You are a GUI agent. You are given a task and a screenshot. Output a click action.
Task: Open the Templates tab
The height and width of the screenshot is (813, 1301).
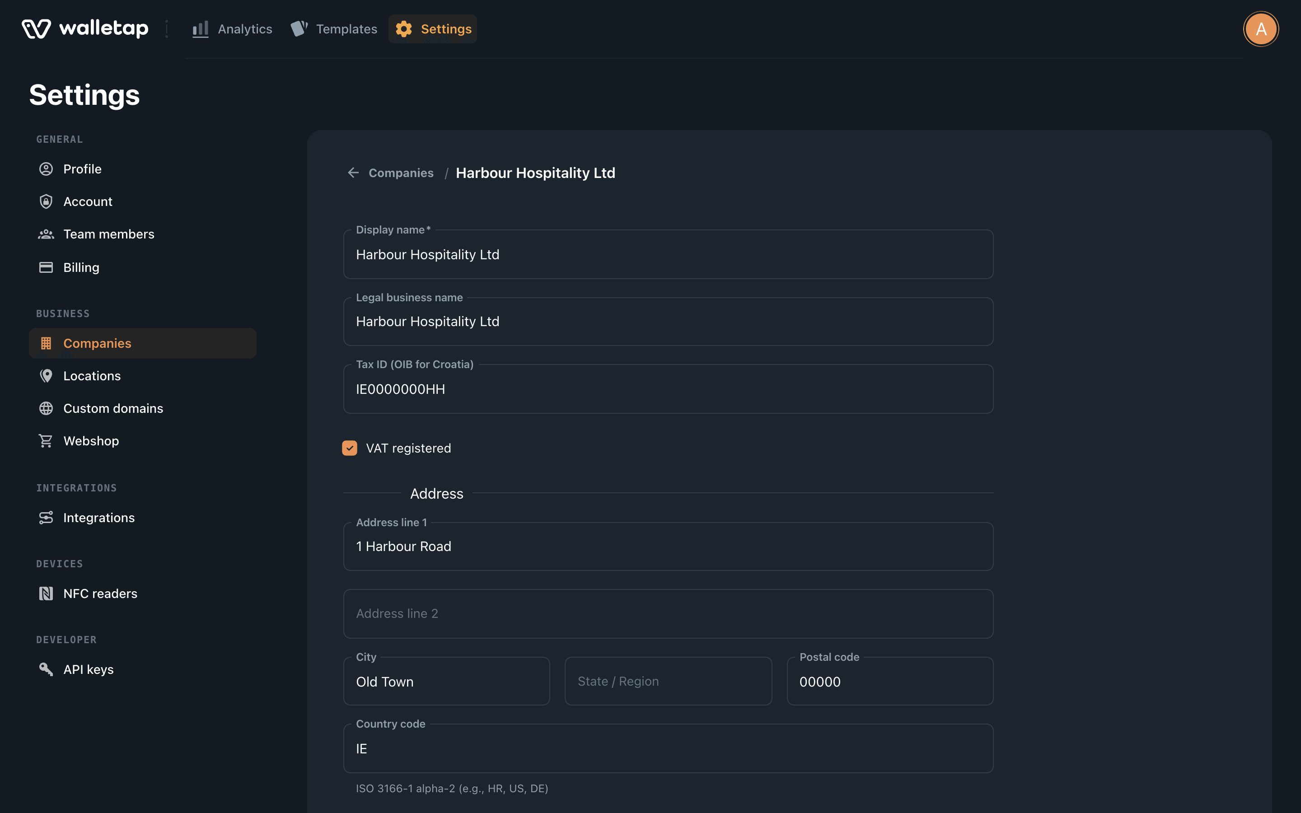334,29
